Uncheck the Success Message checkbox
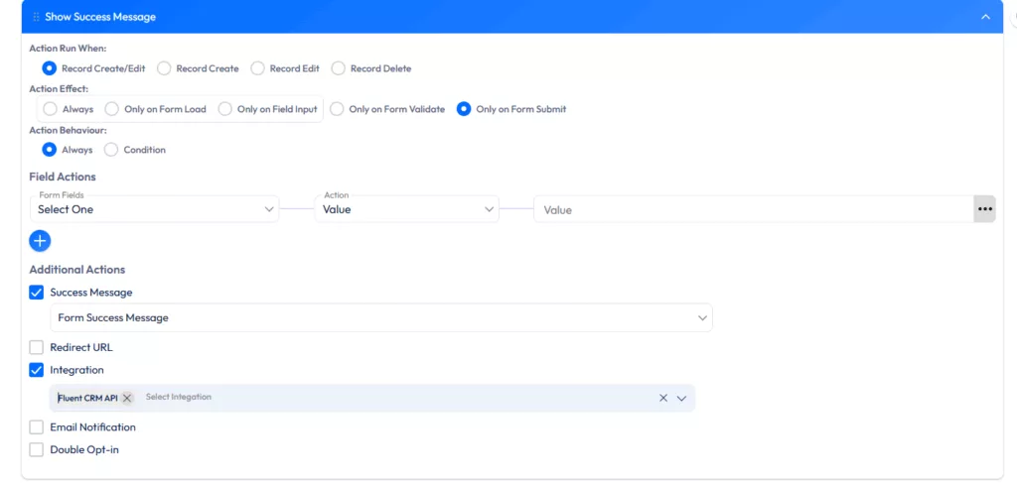Image resolution: width=1017 pixels, height=483 pixels. tap(37, 293)
